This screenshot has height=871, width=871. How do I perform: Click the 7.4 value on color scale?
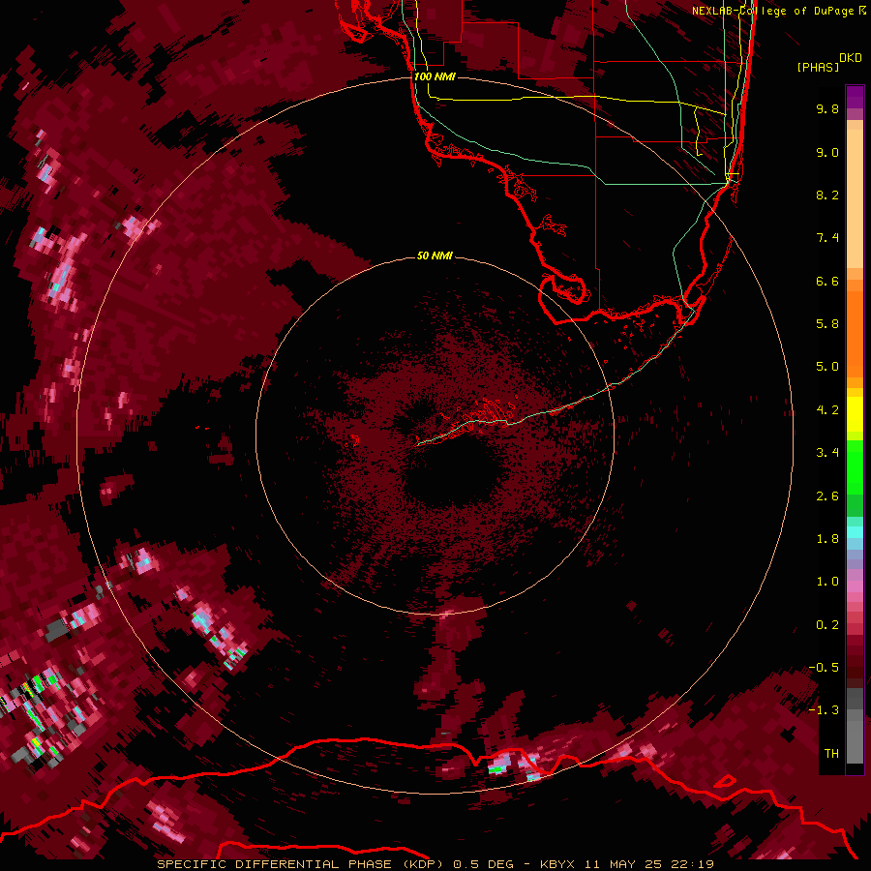827,238
